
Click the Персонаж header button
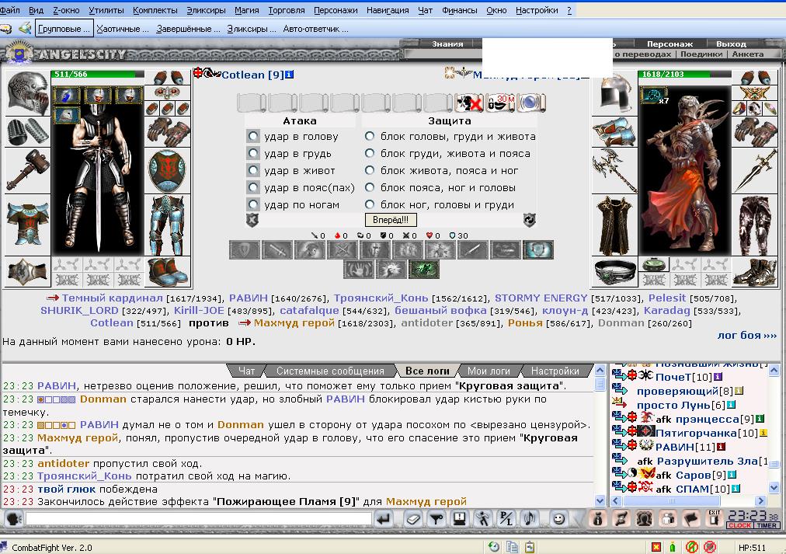pyautogui.click(x=669, y=44)
